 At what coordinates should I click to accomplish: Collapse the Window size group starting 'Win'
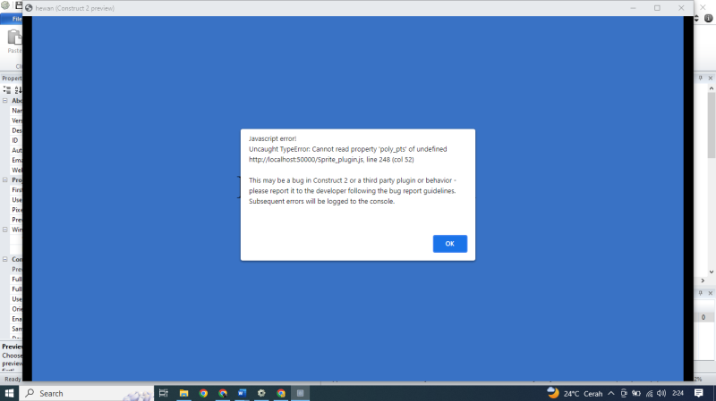tap(5, 230)
